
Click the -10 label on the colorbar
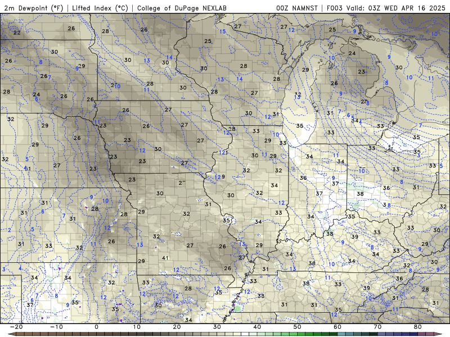[56, 327]
